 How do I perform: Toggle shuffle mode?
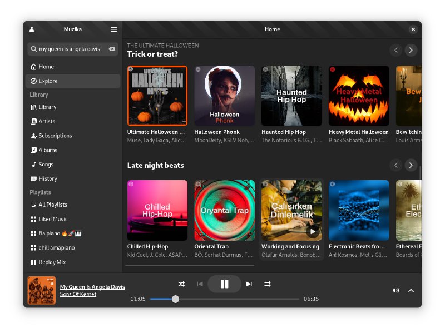coord(181,284)
